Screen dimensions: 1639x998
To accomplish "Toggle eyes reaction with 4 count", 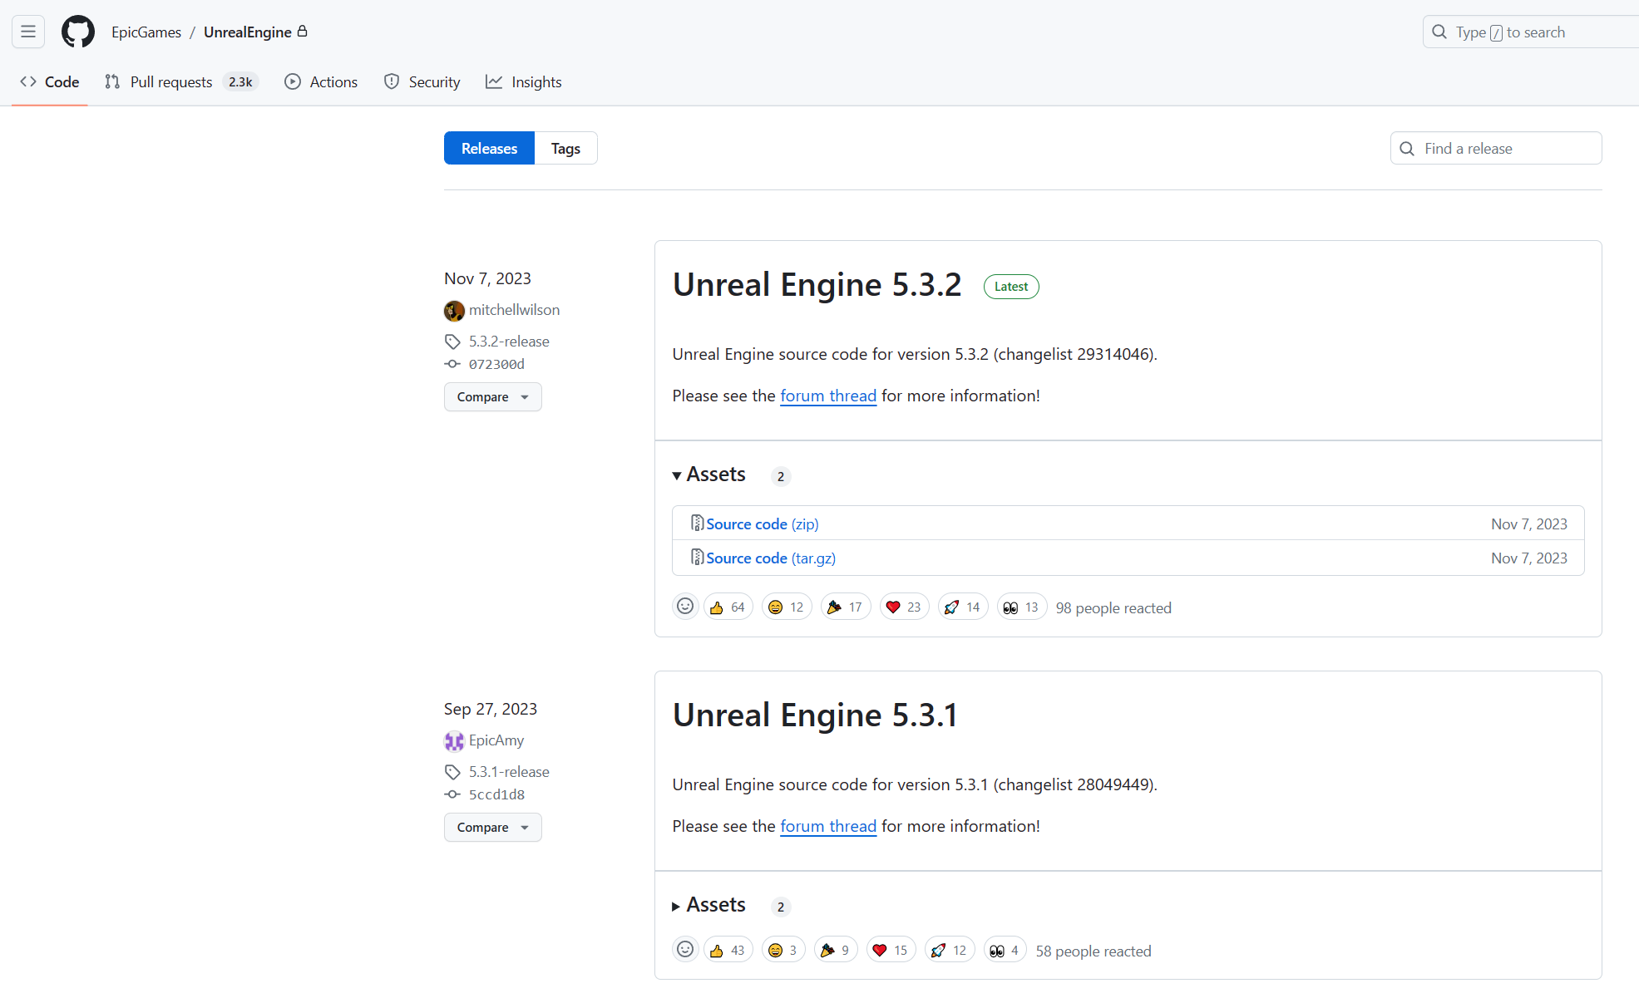I will point(1005,951).
